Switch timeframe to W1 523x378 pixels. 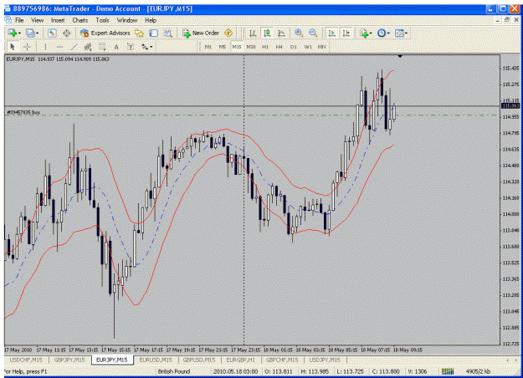[308, 47]
